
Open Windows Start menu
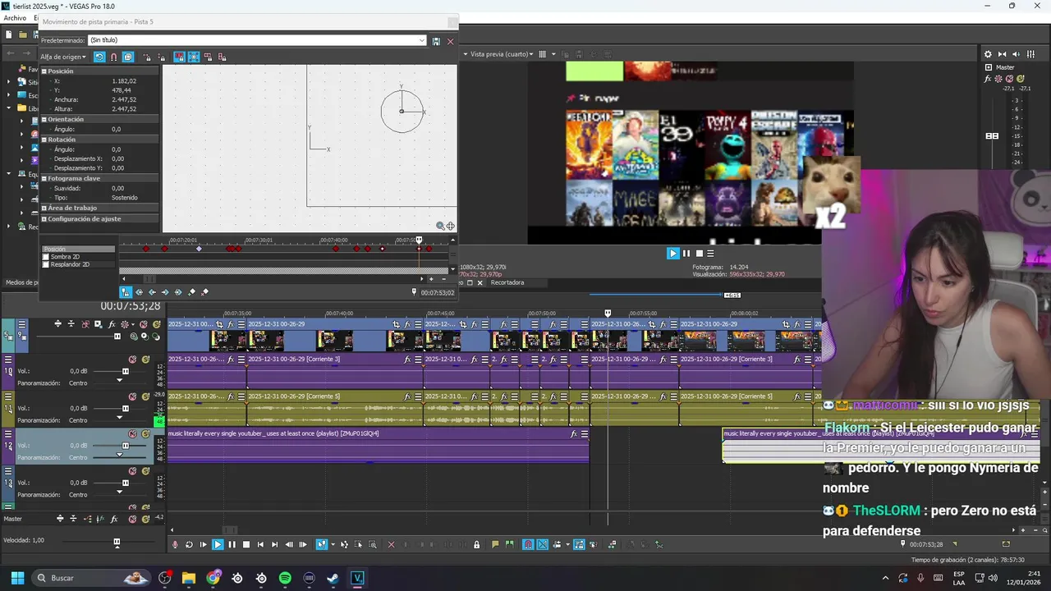click(x=17, y=578)
